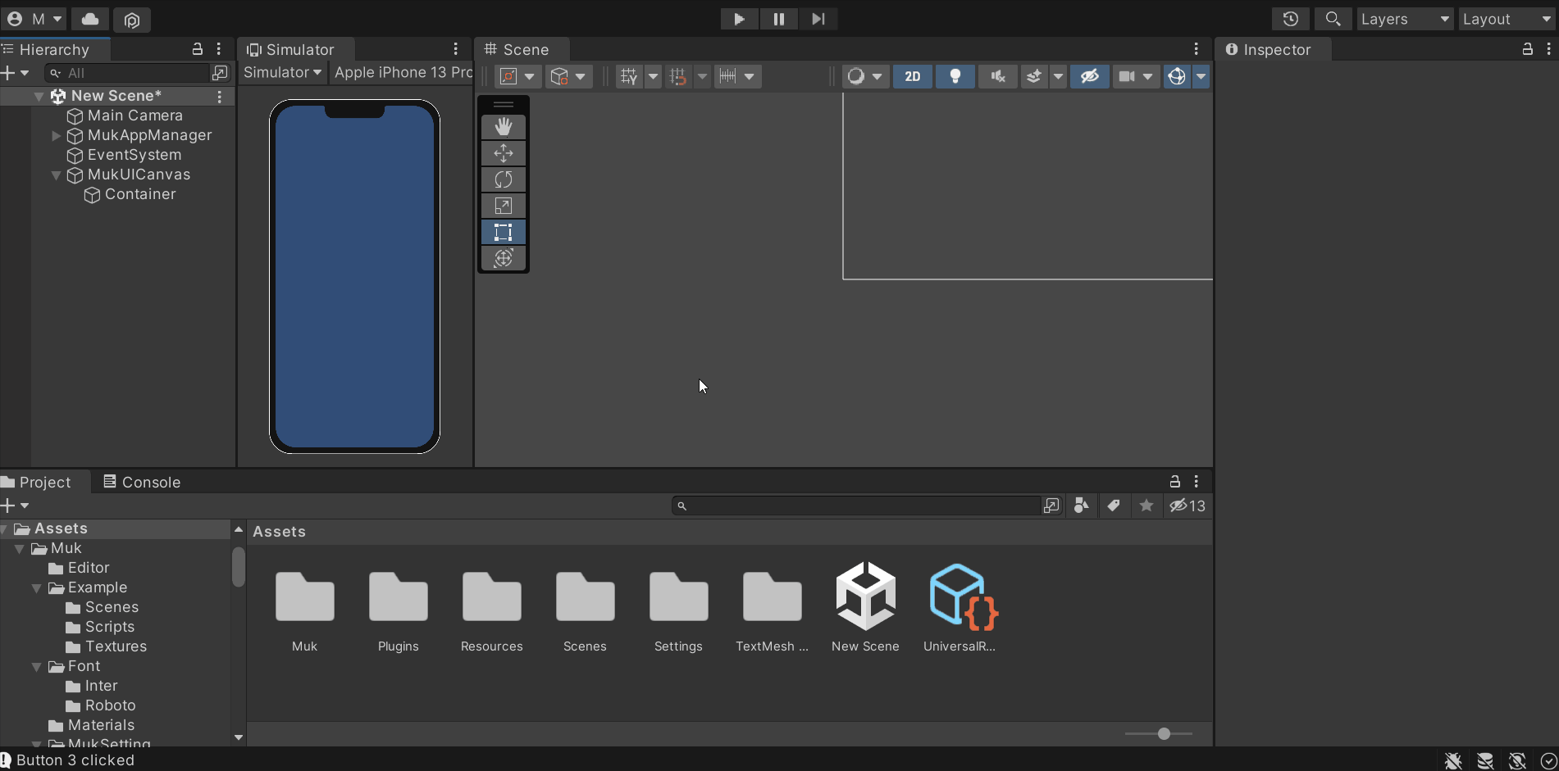1559x771 pixels.
Task: Collapse Example folder in project tree
Action: click(x=37, y=587)
